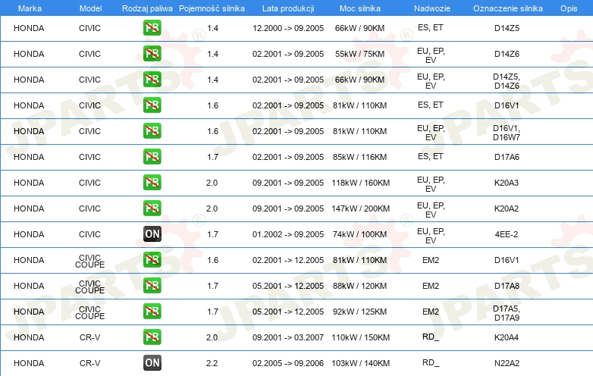This screenshot has width=593, height=376.
Task: Click the 147kW / 200KM power cell
Action: pos(360,208)
